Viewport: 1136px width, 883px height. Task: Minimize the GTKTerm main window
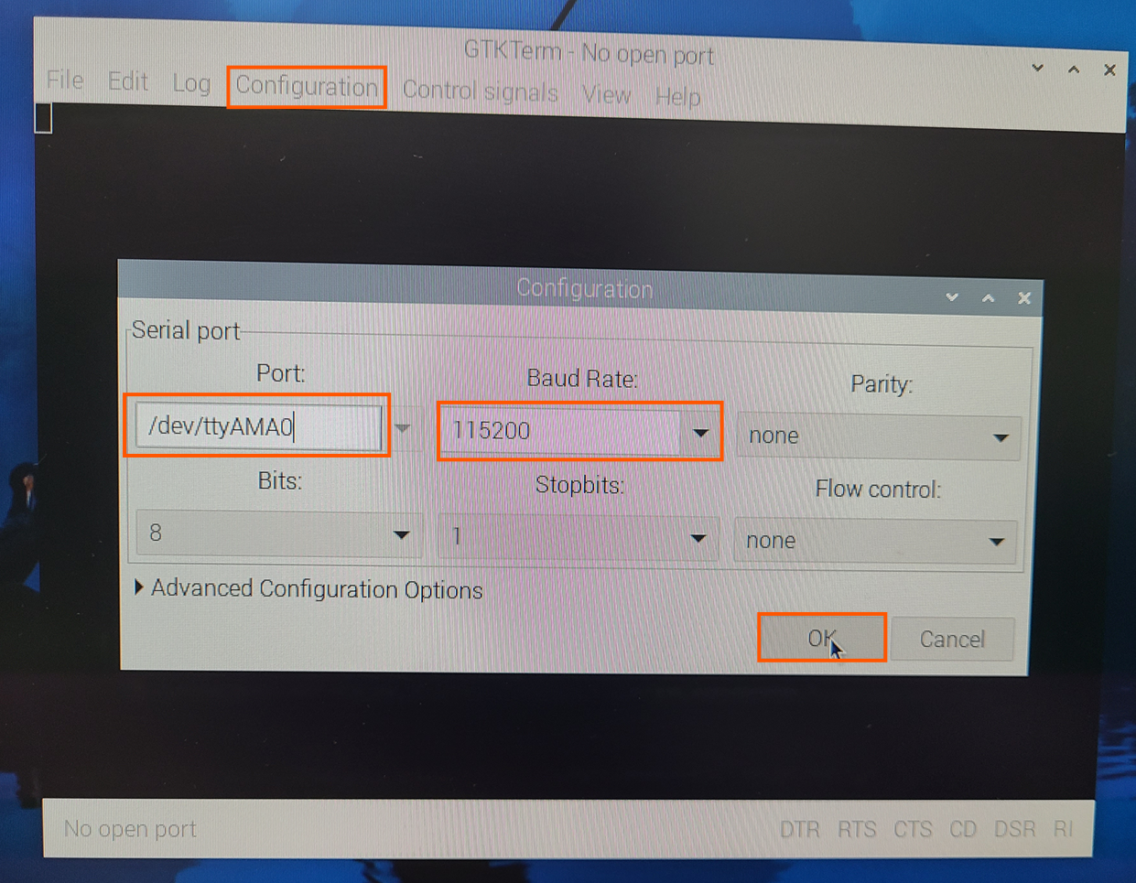(x=1038, y=69)
